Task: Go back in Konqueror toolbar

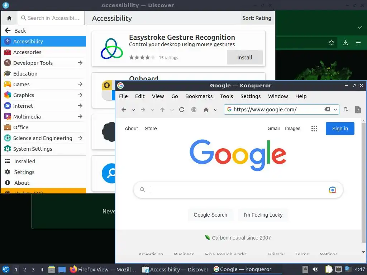Action: click(124, 110)
